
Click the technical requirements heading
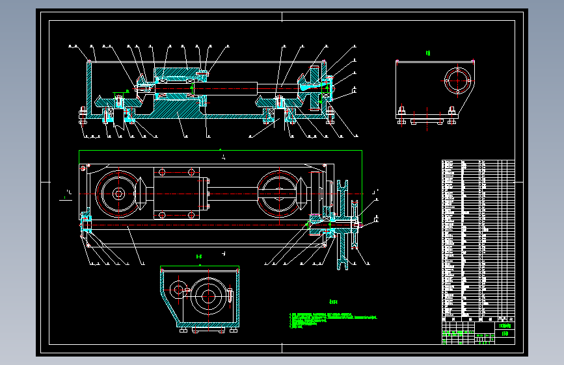[334, 302]
